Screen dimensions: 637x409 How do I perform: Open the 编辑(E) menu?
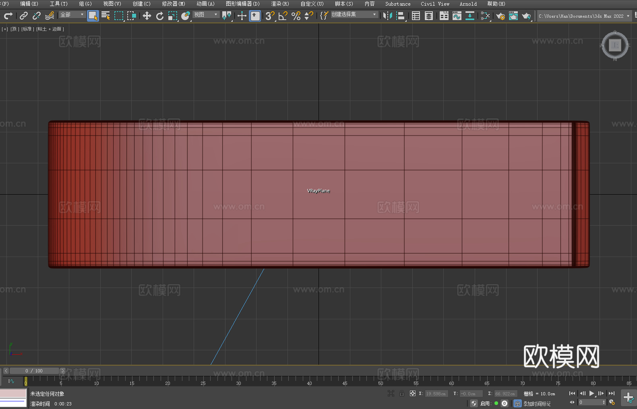coord(29,4)
